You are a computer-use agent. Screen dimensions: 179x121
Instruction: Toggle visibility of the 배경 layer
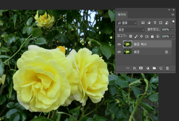pos(119,52)
